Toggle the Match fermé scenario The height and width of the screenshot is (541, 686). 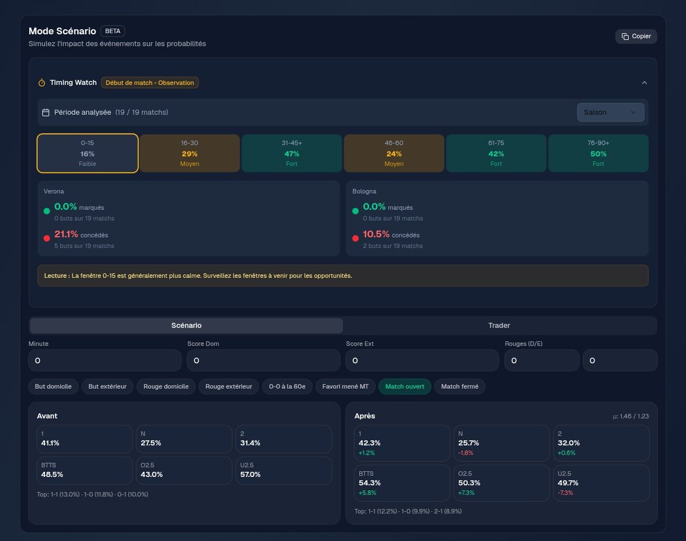pyautogui.click(x=460, y=387)
